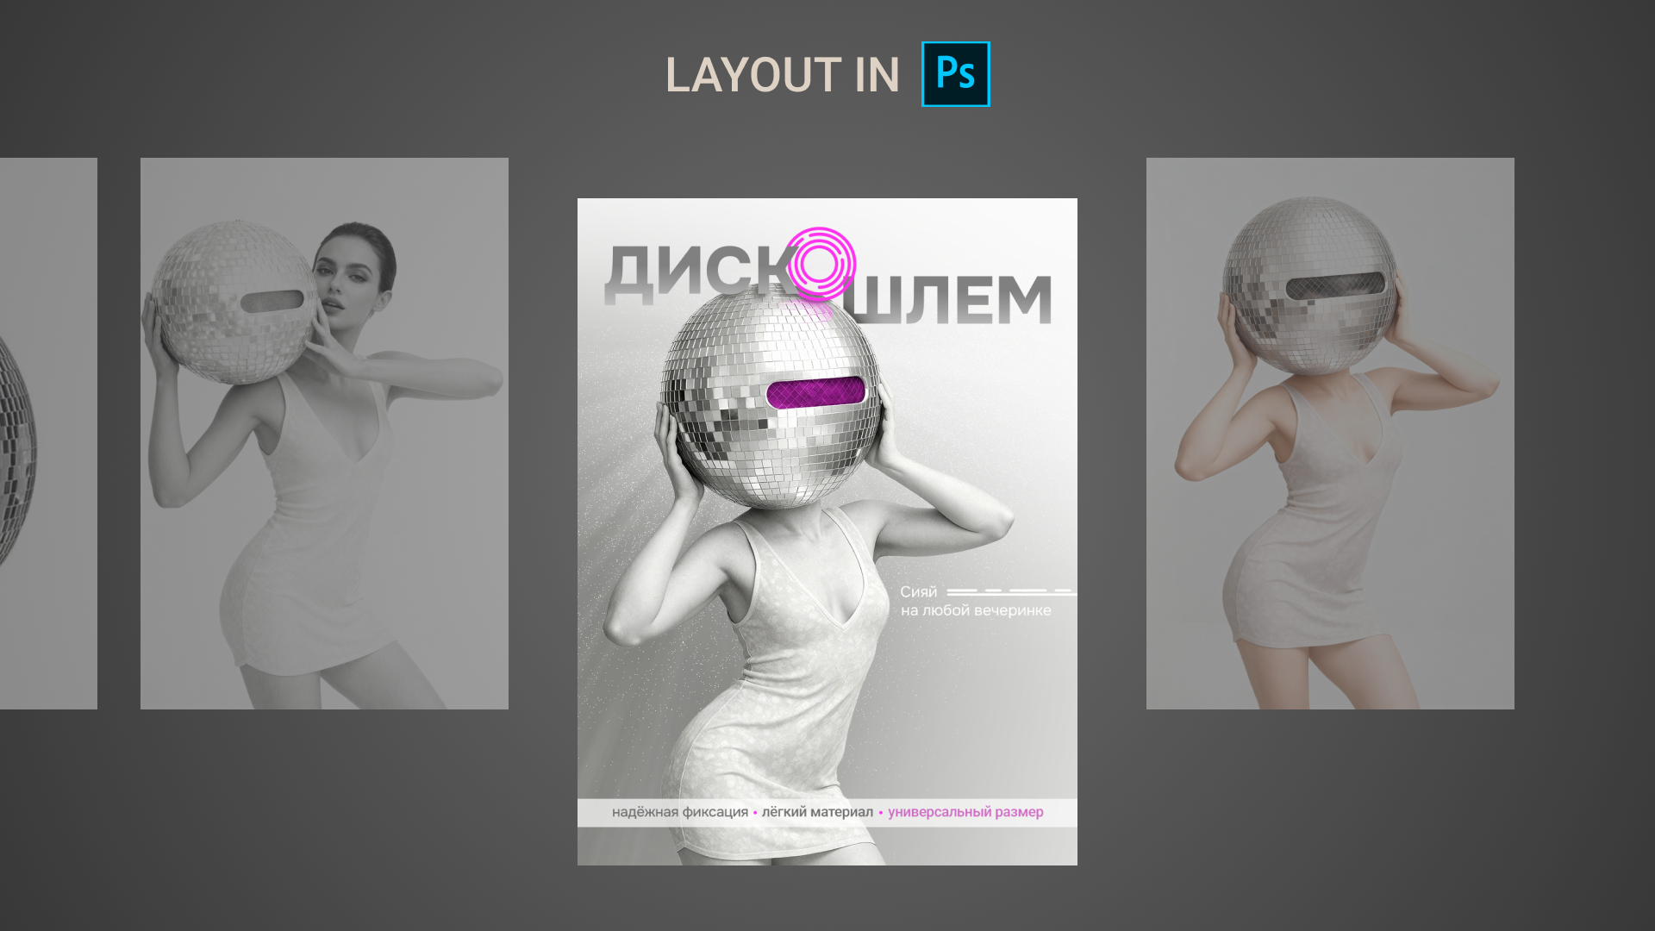The height and width of the screenshot is (931, 1655).
Task: Select the woman holding disco ball thumbnail
Action: [x=324, y=434]
